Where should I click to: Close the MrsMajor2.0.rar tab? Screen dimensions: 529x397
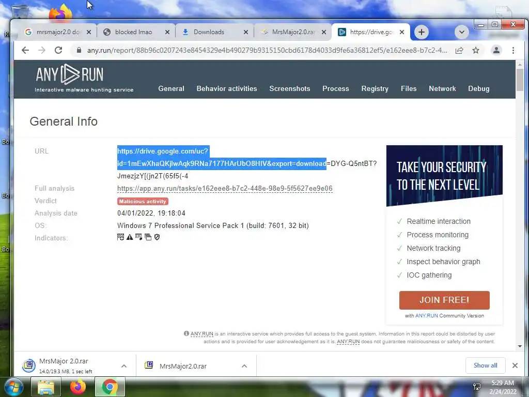pos(324,32)
